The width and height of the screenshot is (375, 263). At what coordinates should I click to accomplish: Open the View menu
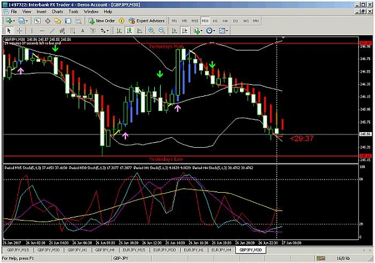27,11
